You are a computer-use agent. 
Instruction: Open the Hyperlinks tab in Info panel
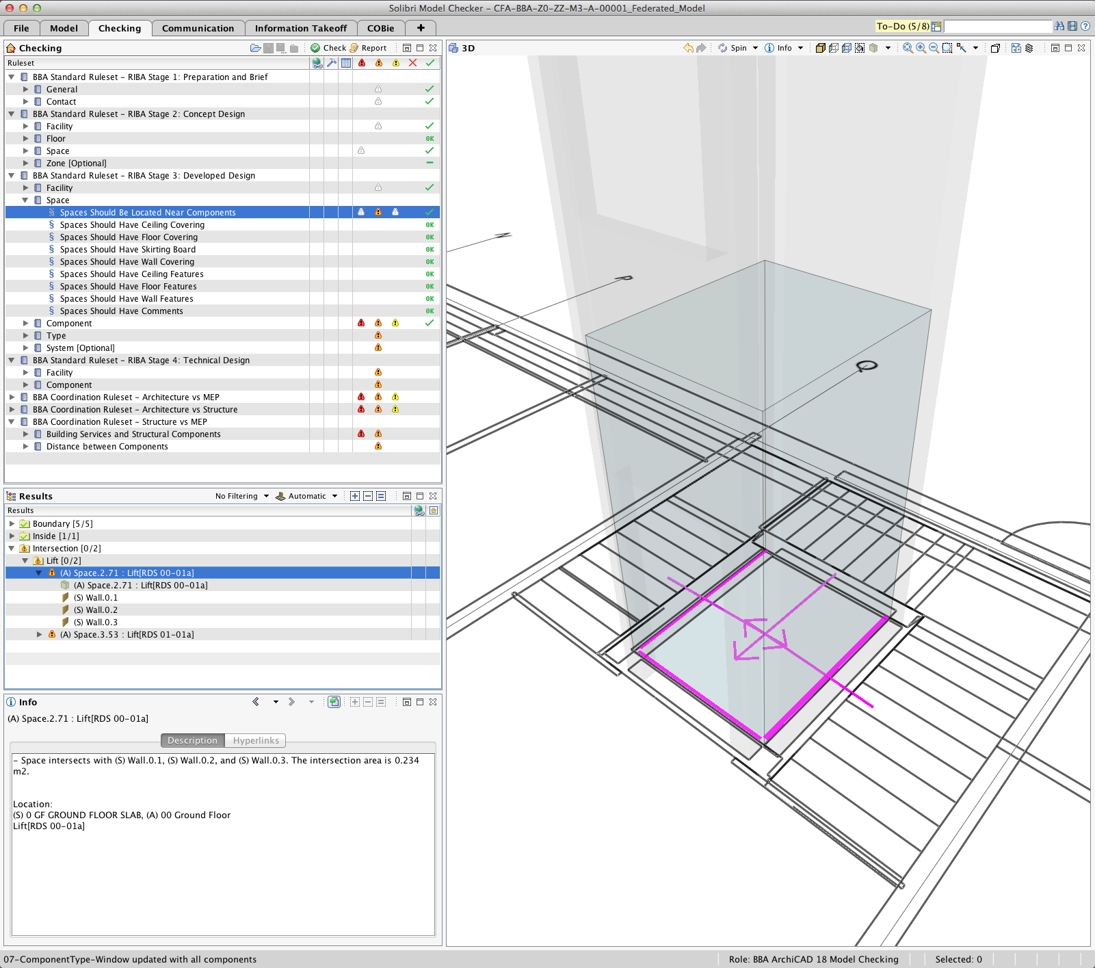click(x=256, y=740)
